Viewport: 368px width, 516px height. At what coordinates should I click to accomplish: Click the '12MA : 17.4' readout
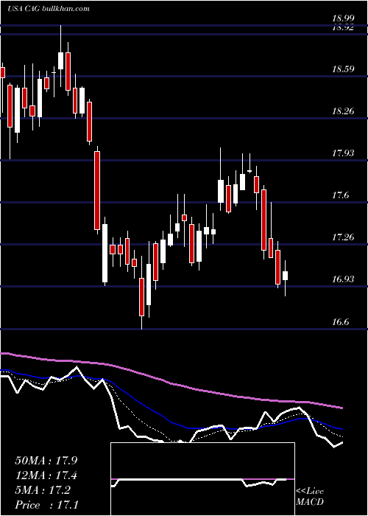coord(46,475)
